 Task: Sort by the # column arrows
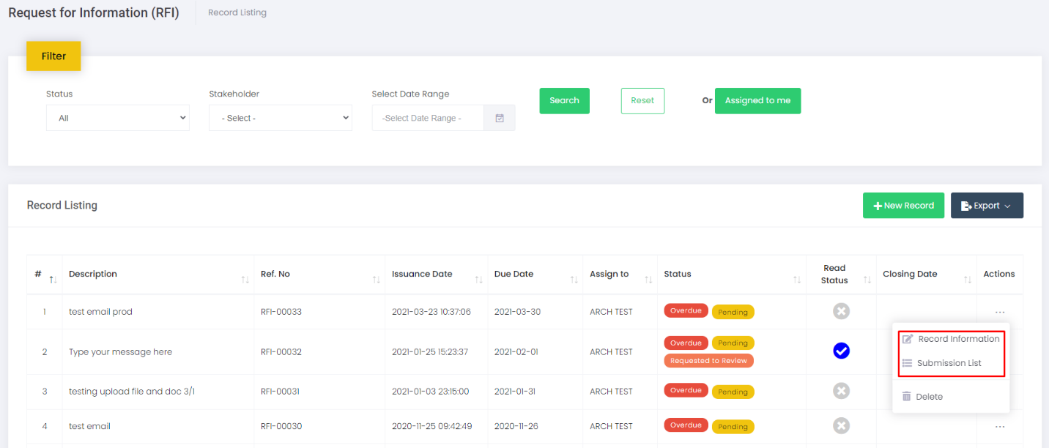(x=52, y=280)
